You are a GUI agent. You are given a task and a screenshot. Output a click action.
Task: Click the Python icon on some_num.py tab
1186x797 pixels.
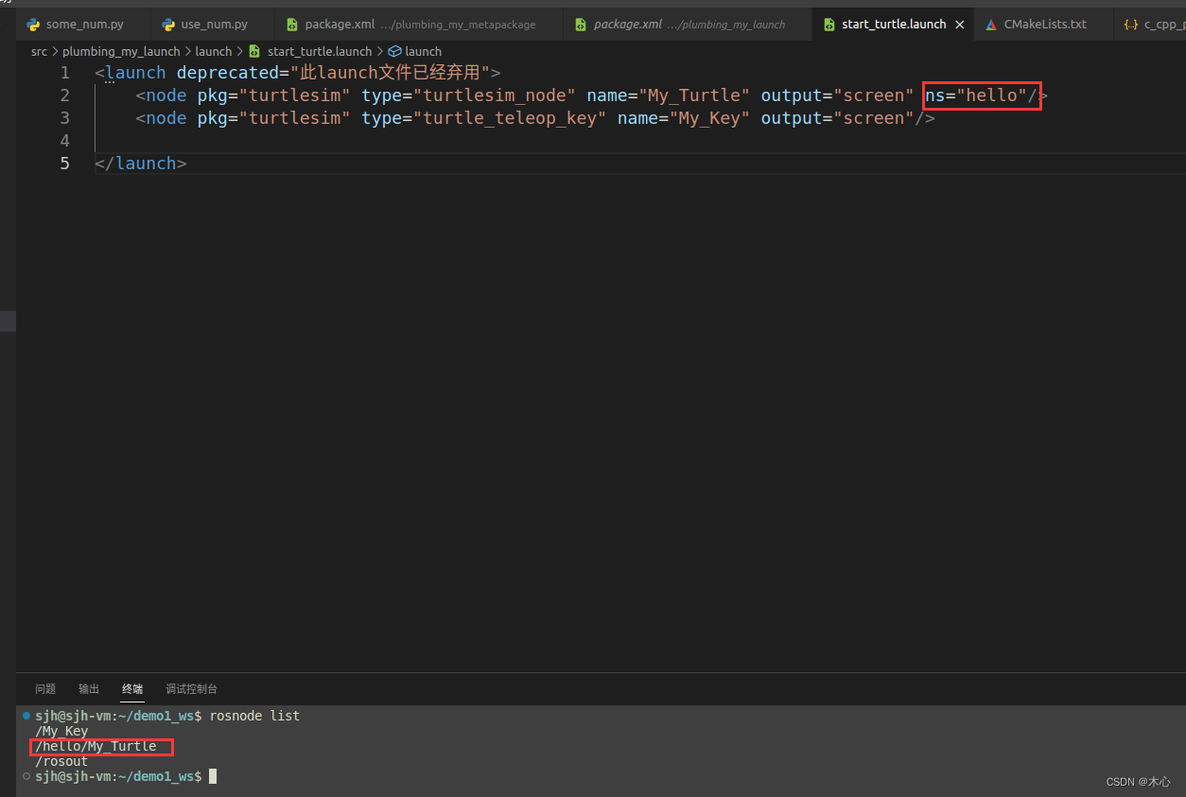tap(34, 25)
